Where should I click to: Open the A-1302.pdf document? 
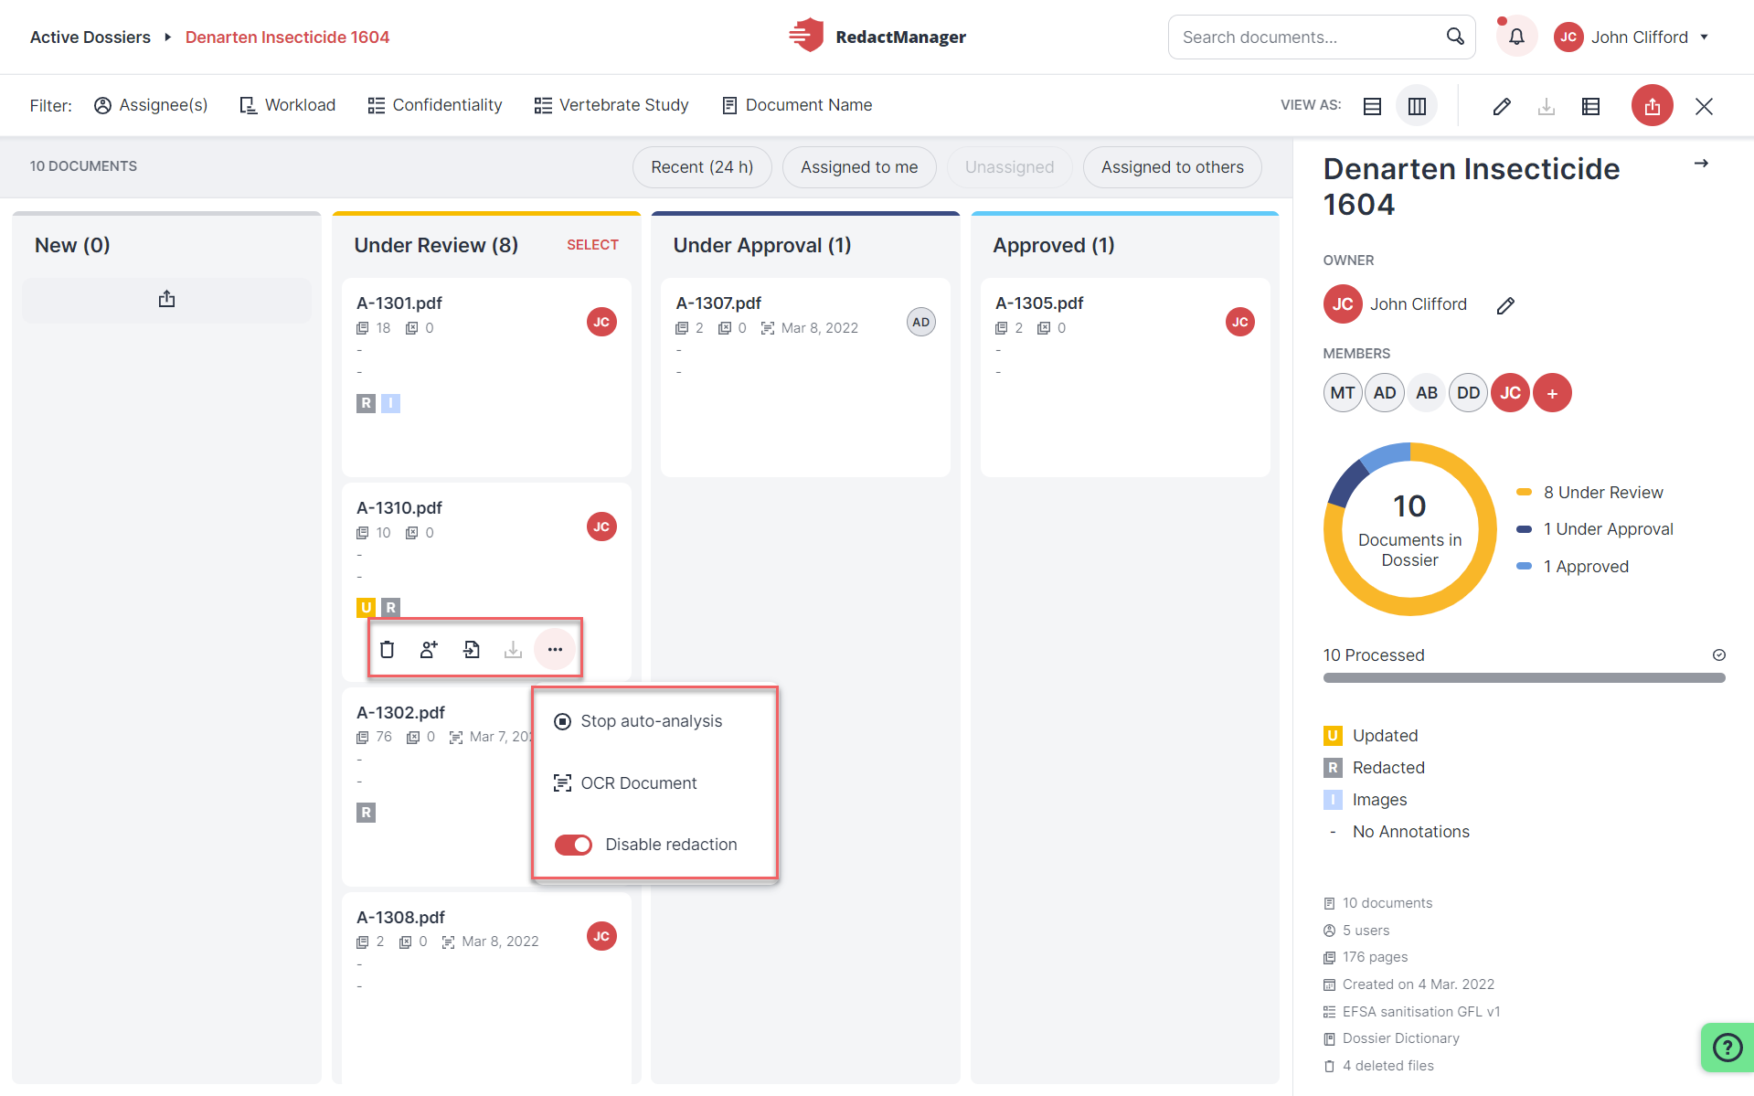[400, 713]
